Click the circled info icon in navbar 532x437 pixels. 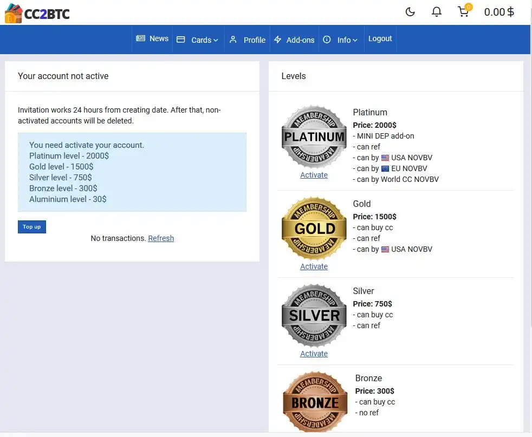click(327, 40)
